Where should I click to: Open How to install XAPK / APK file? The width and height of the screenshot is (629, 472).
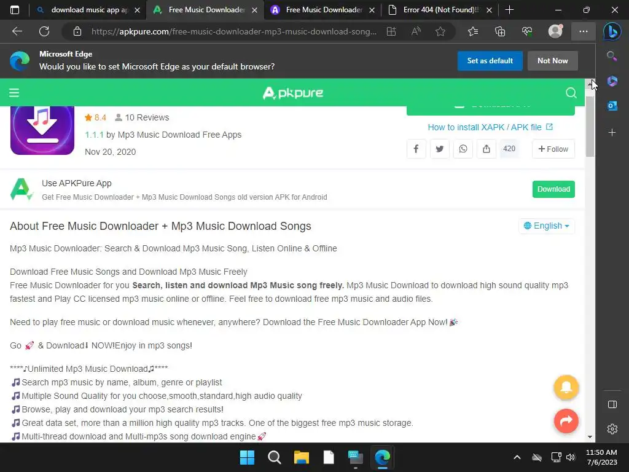[x=490, y=127]
